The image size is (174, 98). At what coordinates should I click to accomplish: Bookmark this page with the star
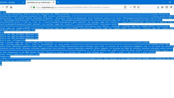coord(138,7)
